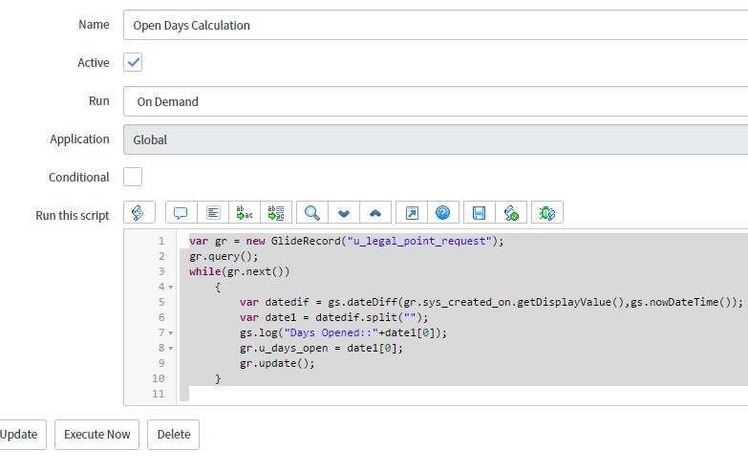Image resolution: width=748 pixels, height=471 pixels.
Task: Open script search with magnifier icon
Action: 312,212
